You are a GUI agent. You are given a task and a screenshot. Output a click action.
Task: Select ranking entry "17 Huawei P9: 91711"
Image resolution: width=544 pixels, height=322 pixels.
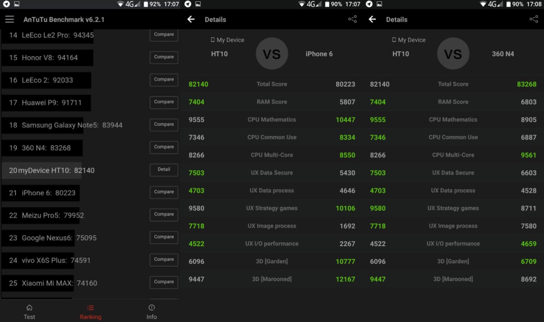[45, 103]
